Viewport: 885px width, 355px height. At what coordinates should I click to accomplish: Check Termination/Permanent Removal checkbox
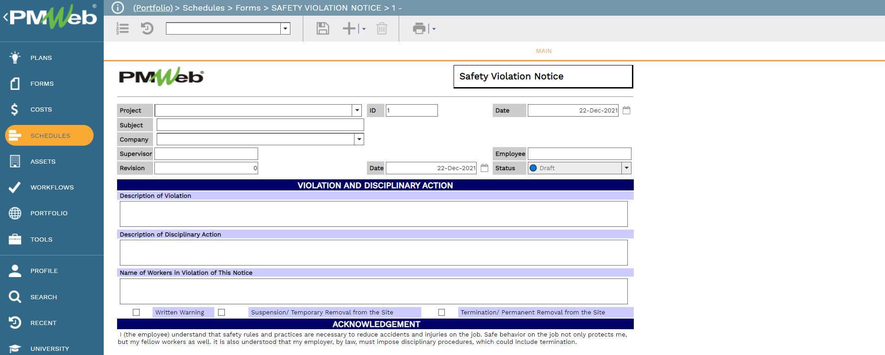tap(442, 312)
